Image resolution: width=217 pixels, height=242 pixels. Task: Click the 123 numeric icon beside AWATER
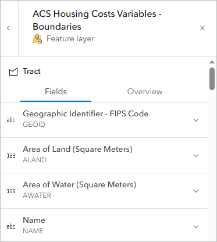click(11, 191)
